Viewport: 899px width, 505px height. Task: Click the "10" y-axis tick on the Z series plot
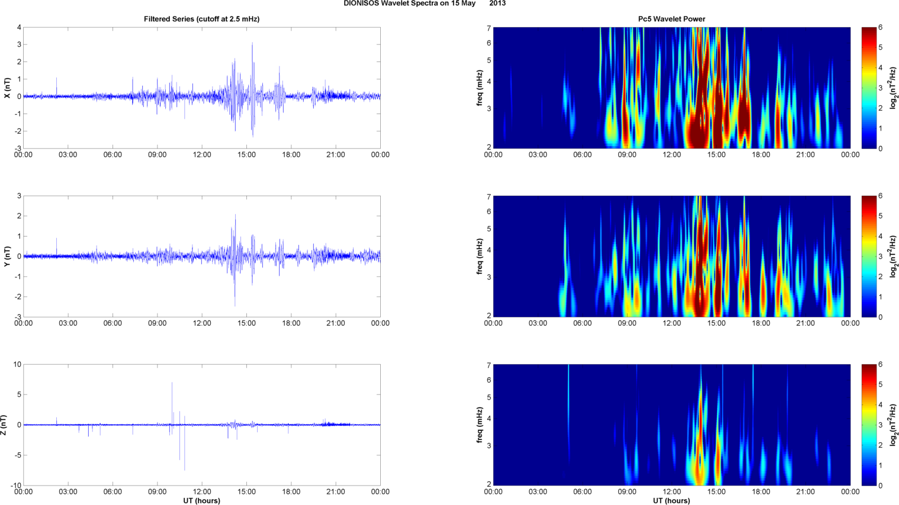tap(18, 365)
